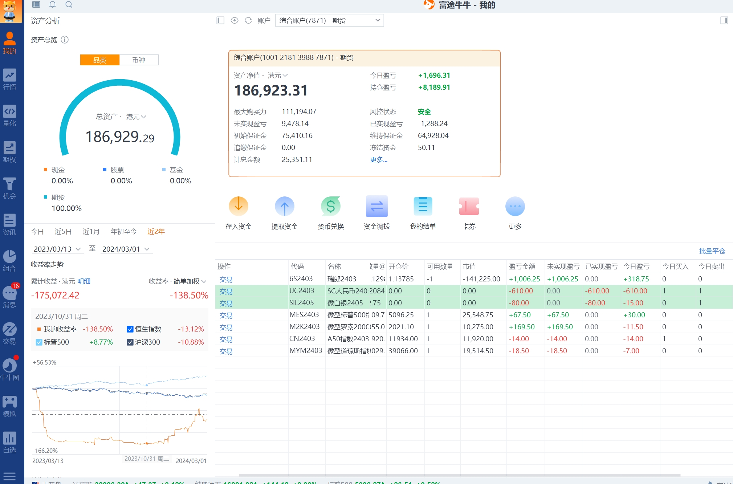Open the 资讯 news sidebar icon
The image size is (733, 484).
9,224
